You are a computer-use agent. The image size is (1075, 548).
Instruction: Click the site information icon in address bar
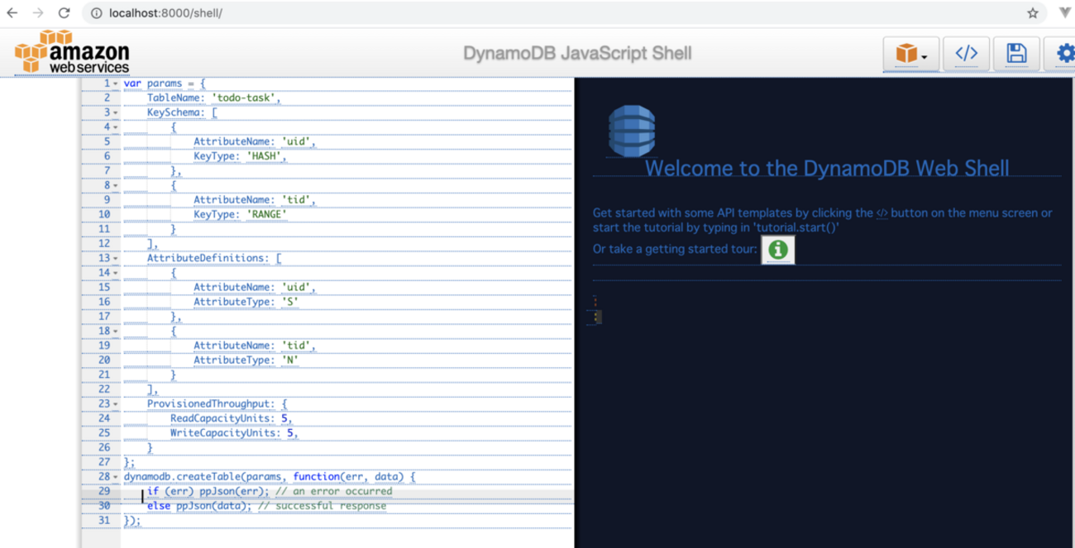click(96, 13)
